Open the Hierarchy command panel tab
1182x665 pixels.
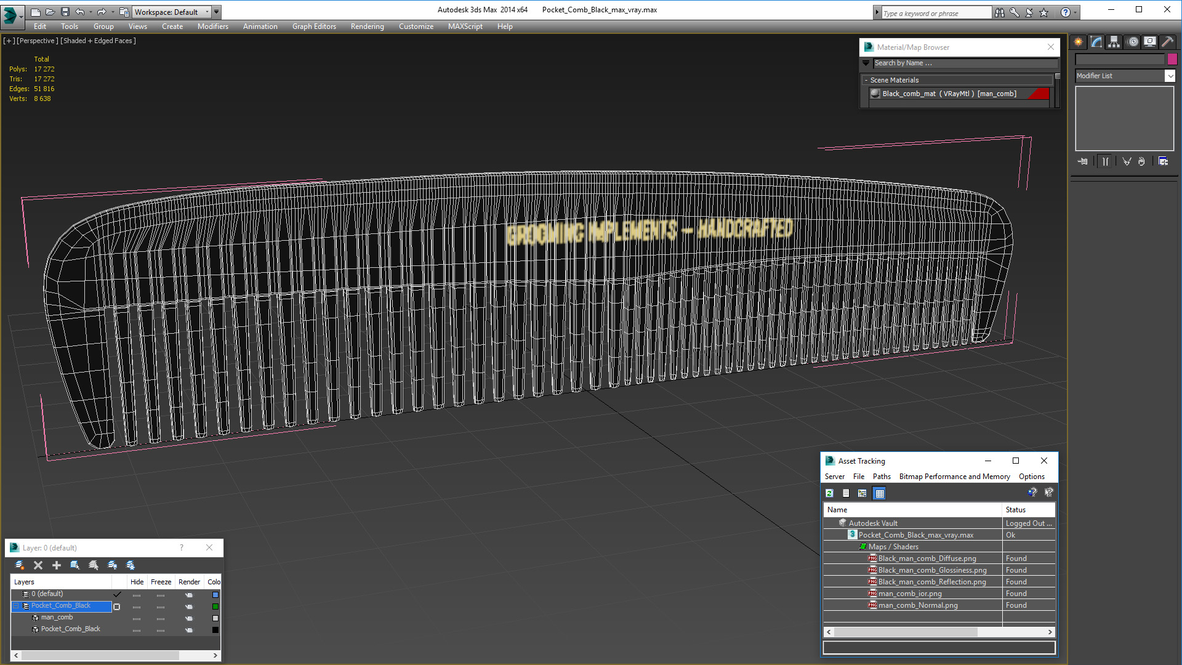(x=1114, y=42)
